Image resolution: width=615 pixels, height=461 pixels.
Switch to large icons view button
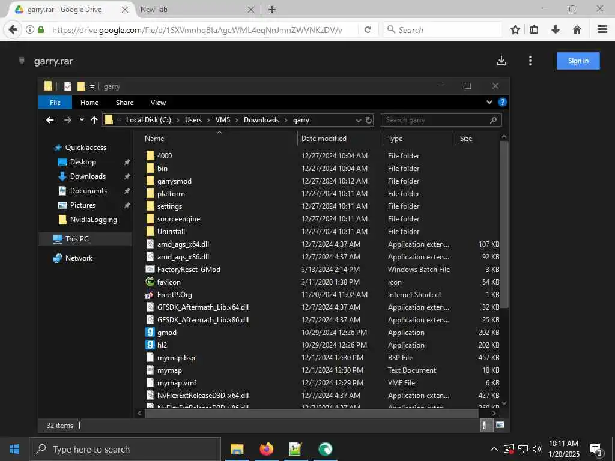point(500,425)
